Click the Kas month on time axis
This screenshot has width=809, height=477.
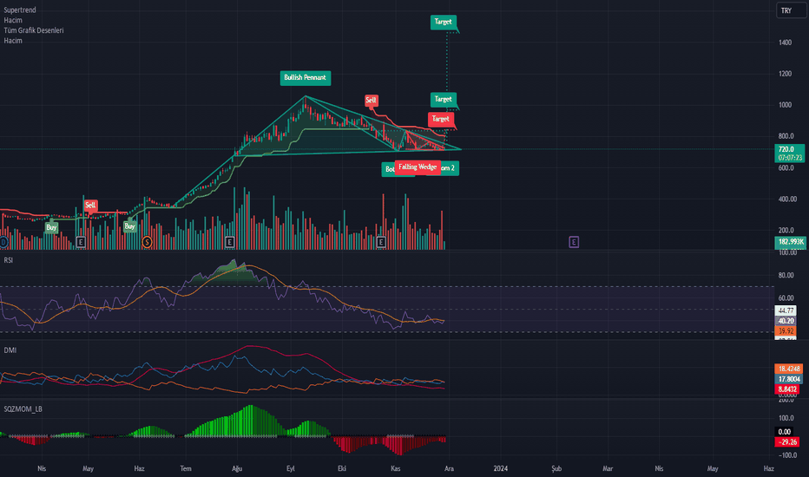point(395,468)
